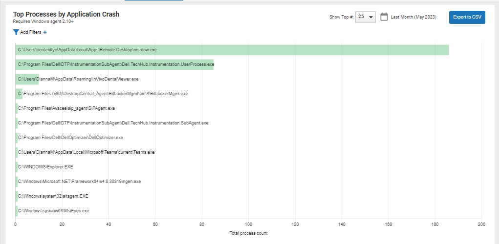Expand the Show Top # dropdown

pos(365,17)
